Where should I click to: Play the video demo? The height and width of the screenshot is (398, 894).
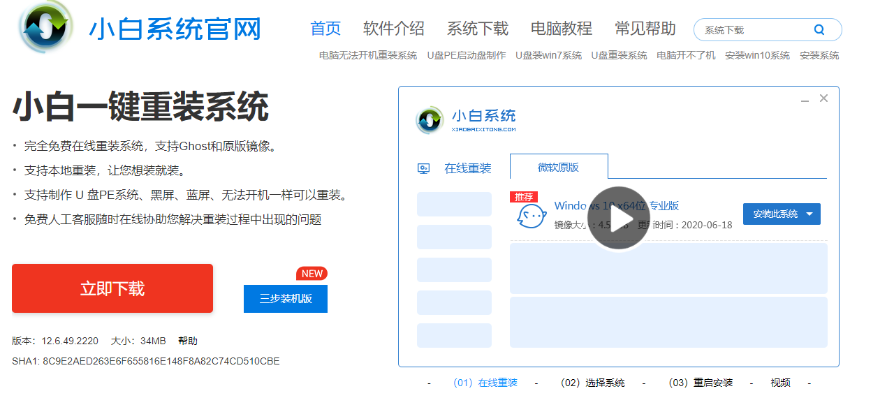(618, 219)
